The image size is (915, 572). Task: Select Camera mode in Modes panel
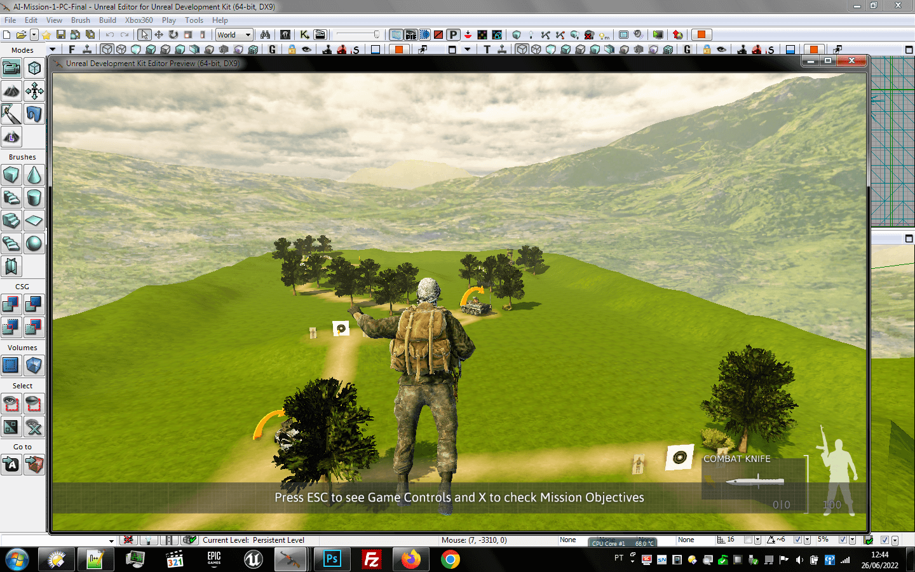[x=11, y=68]
